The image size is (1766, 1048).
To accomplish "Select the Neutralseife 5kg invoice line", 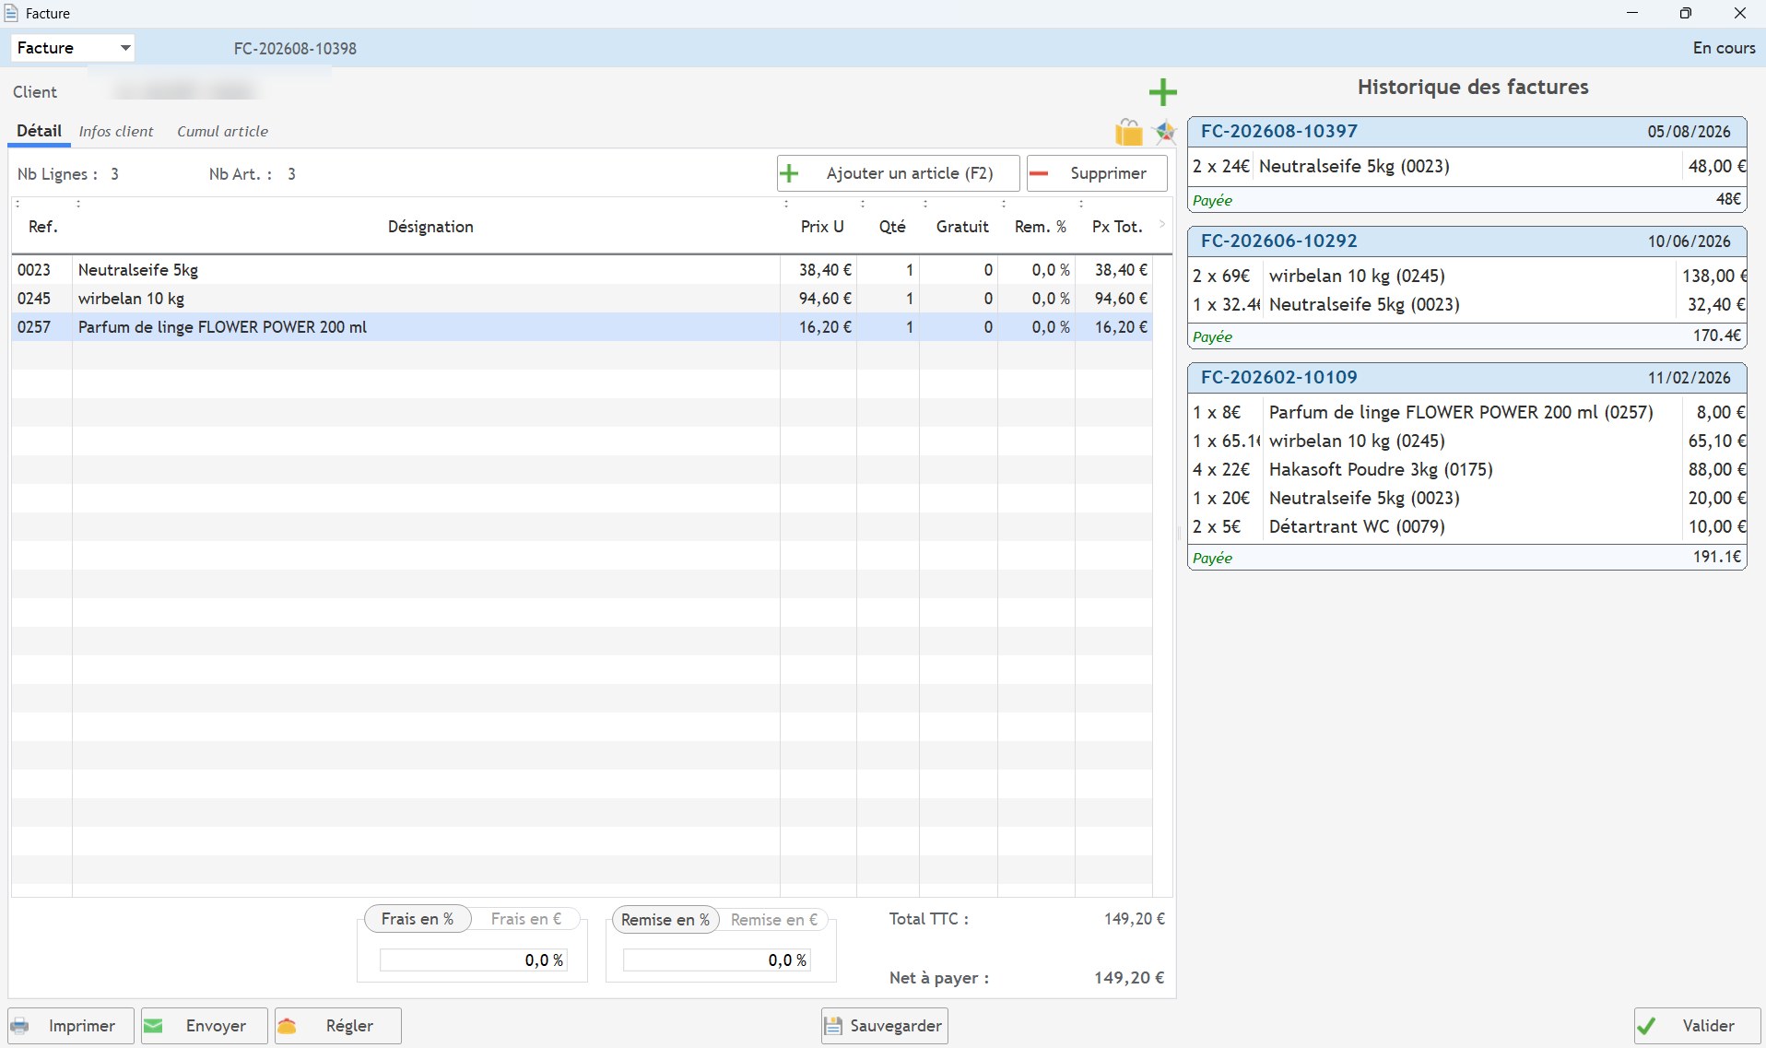I will 582,270.
